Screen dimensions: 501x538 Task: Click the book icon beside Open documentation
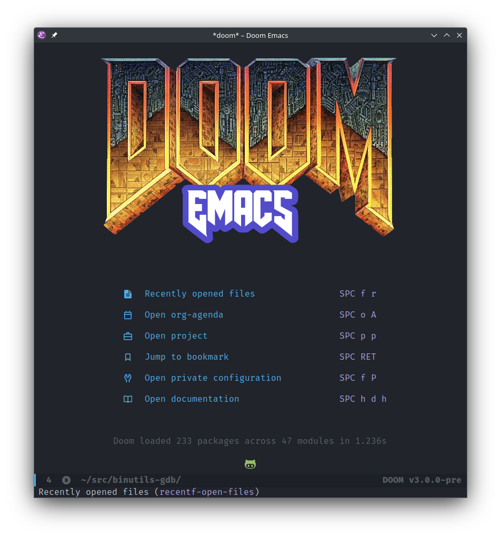(x=128, y=399)
